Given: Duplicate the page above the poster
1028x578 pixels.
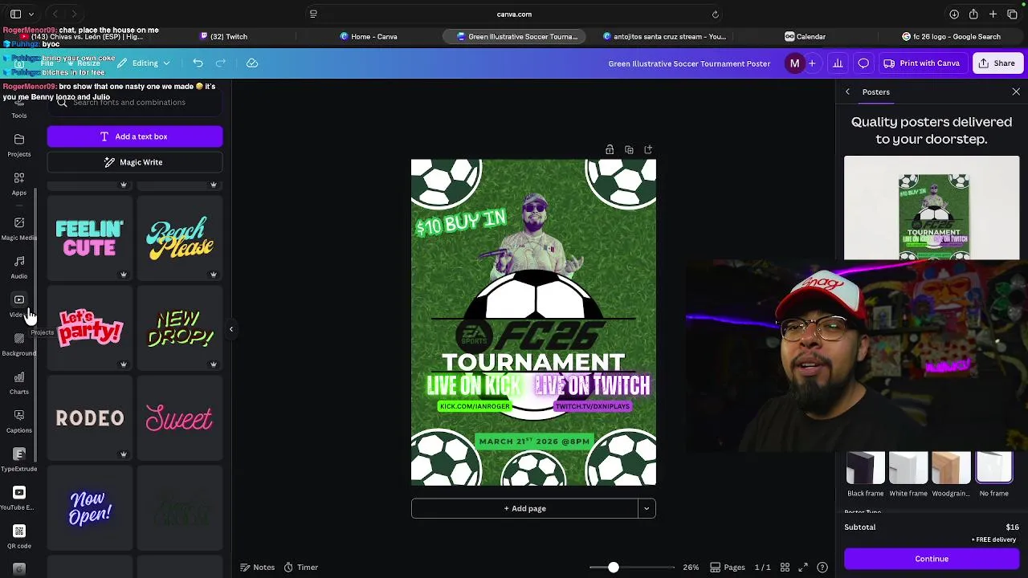Looking at the screenshot, I should 629,149.
